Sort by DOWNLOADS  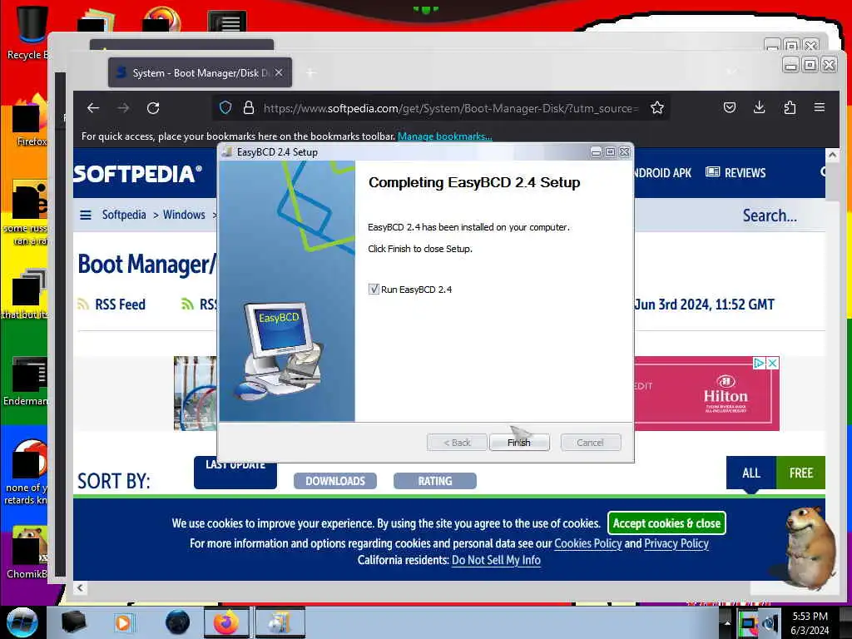[x=334, y=481]
